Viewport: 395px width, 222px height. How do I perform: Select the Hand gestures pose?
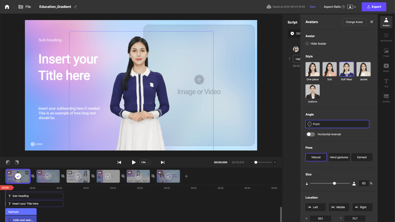click(x=339, y=157)
